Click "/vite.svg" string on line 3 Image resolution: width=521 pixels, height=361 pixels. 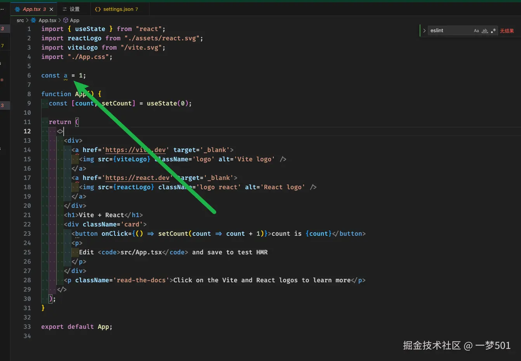tap(141, 48)
